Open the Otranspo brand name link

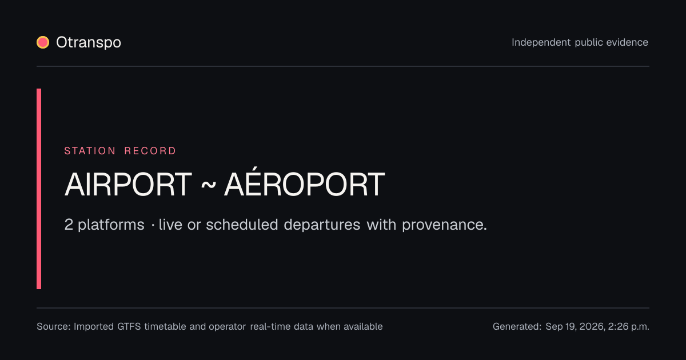pyautogui.click(x=89, y=42)
